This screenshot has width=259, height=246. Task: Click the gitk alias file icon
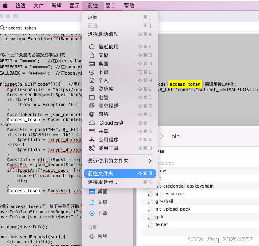point(150,217)
